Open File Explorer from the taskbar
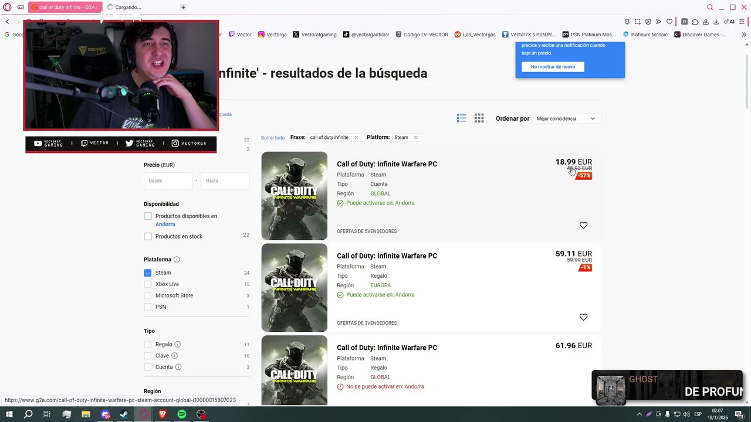Viewport: 751px width, 422px height. click(x=86, y=414)
